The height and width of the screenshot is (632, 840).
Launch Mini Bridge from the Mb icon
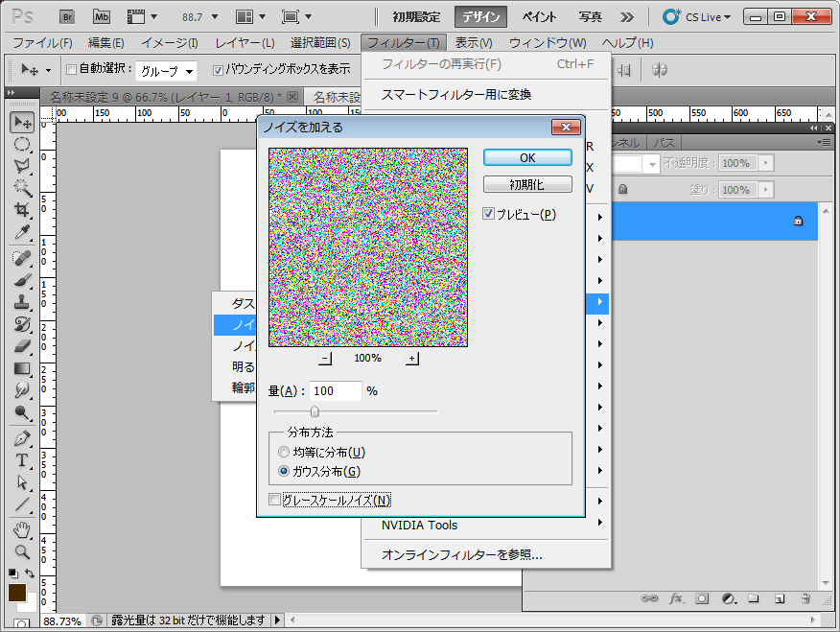(102, 16)
